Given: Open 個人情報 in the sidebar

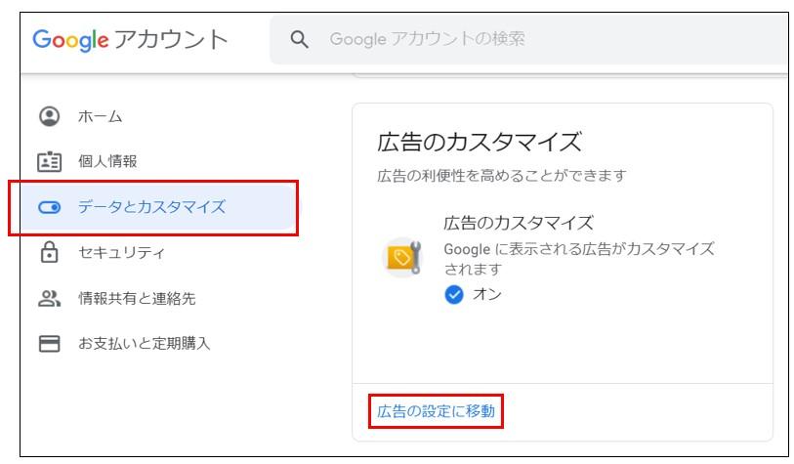Looking at the screenshot, I should coord(107,161).
